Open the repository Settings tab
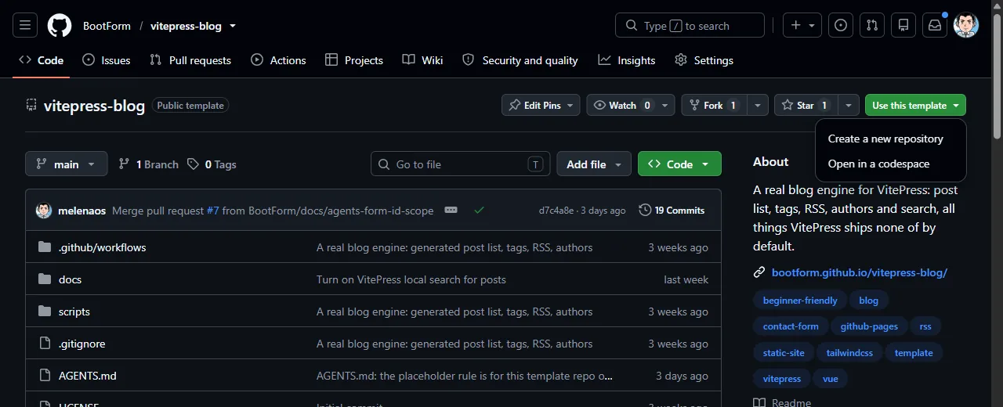 pos(704,60)
